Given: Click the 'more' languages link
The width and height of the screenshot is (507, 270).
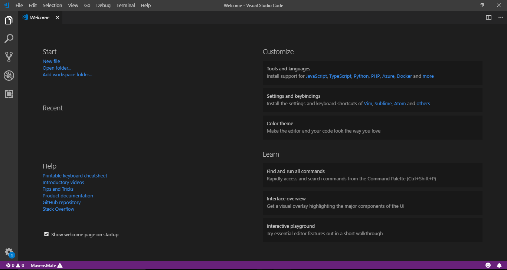Looking at the screenshot, I should [428, 76].
